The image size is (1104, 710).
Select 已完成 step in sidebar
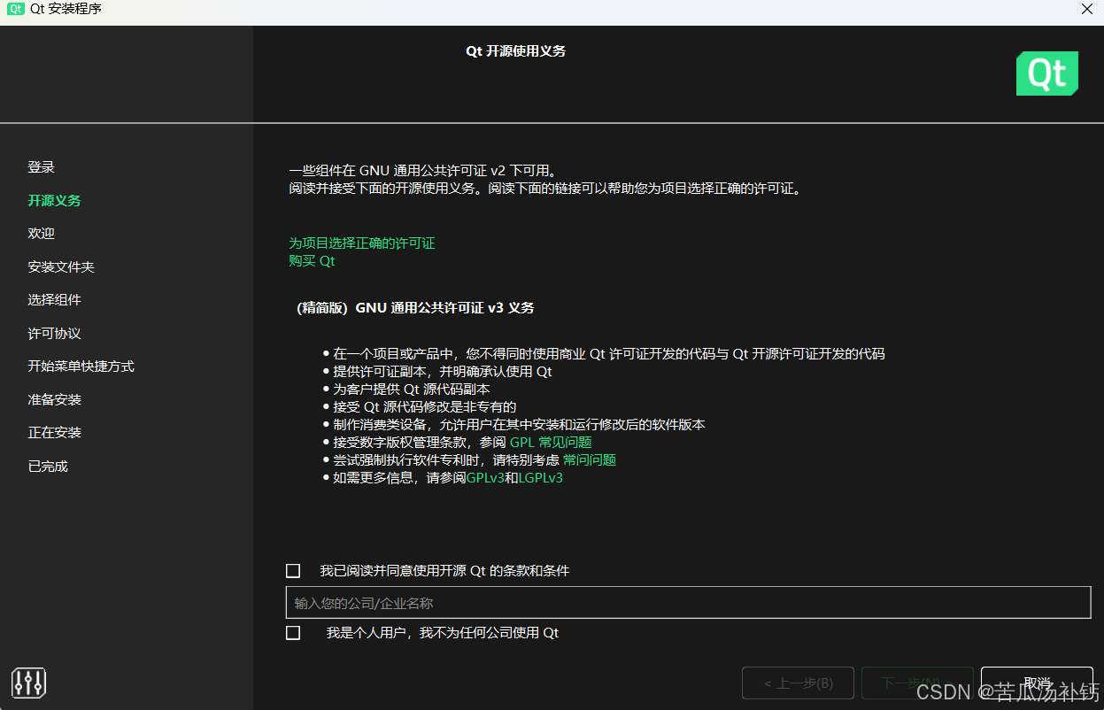click(48, 466)
